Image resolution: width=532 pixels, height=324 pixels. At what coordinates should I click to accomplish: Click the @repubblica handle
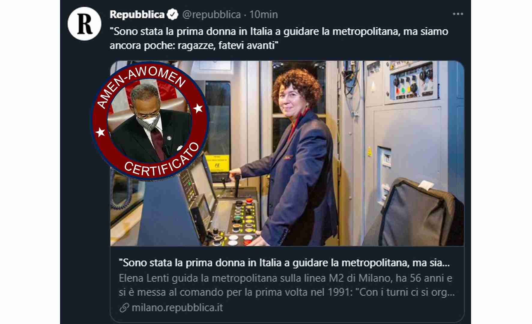211,14
